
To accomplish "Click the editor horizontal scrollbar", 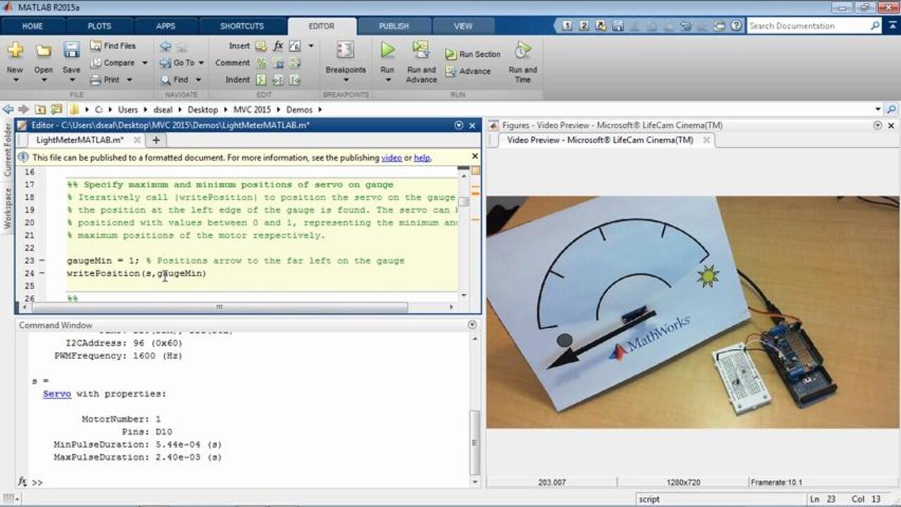I will [x=220, y=307].
